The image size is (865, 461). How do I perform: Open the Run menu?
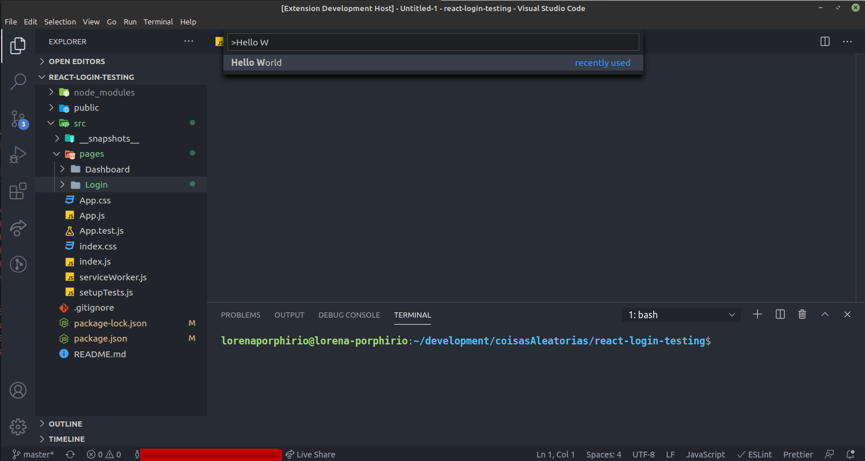[x=130, y=22]
